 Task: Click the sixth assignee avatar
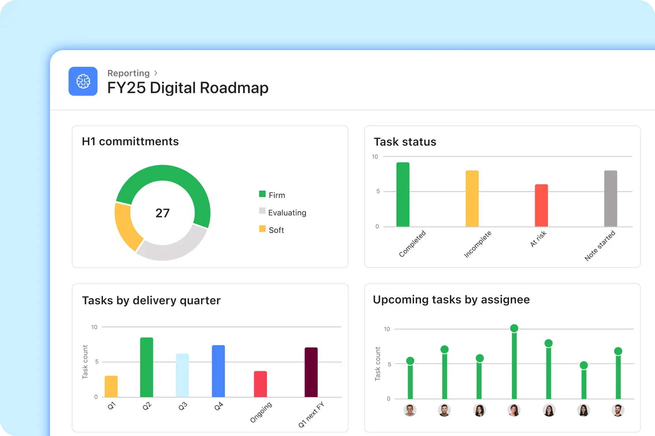click(583, 410)
